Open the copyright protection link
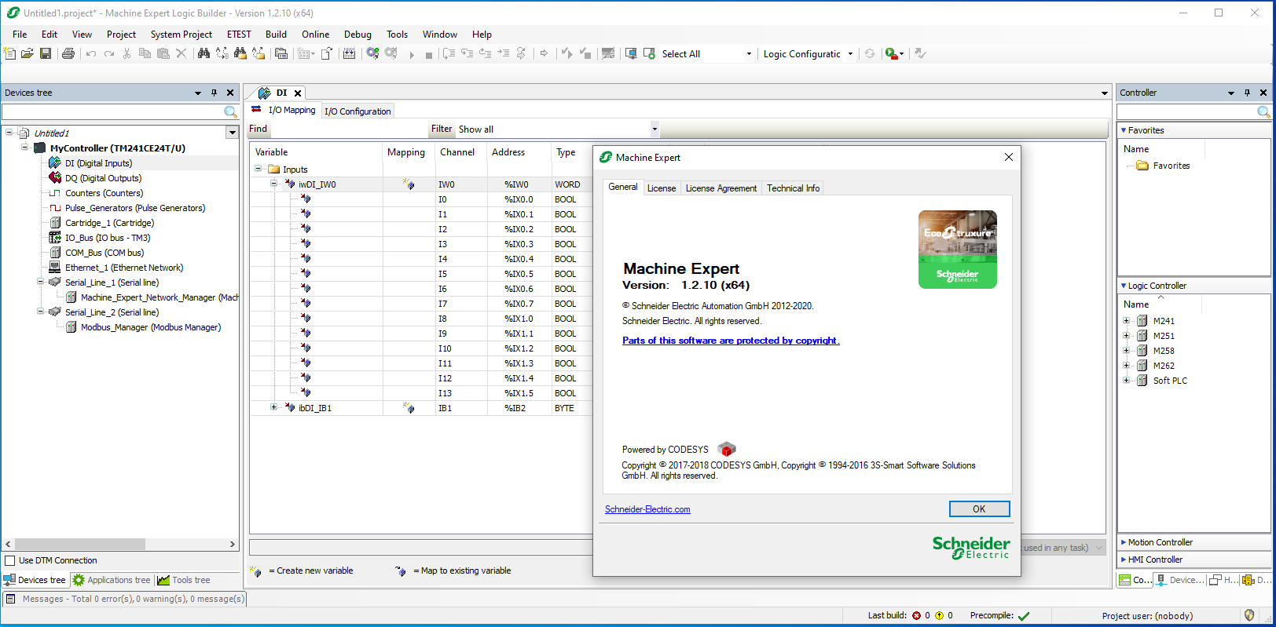The height and width of the screenshot is (627, 1276). (x=731, y=341)
